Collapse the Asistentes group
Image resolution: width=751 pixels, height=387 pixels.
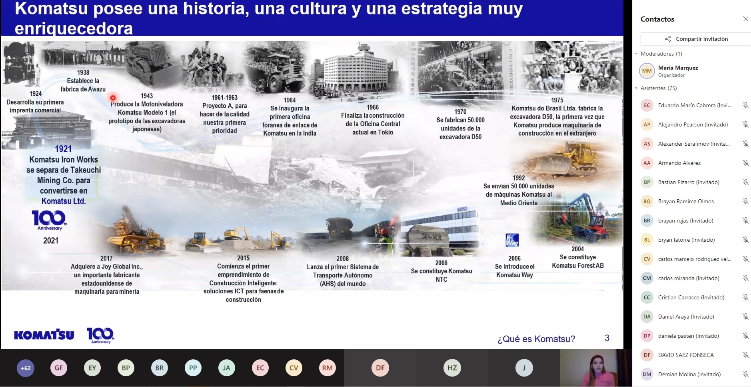coord(636,88)
